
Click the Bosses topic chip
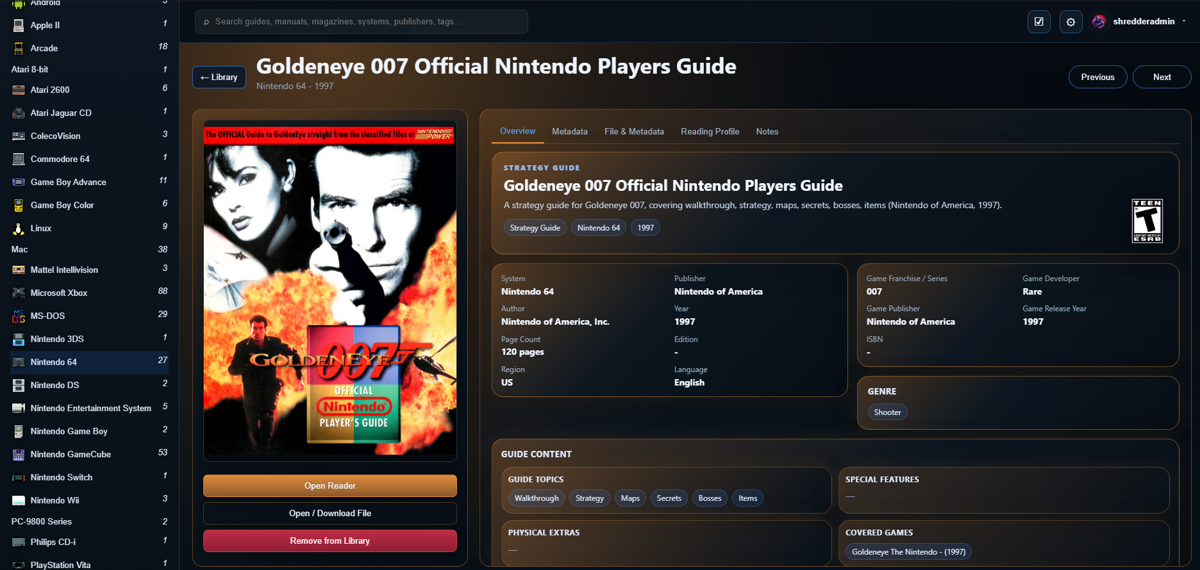point(710,498)
